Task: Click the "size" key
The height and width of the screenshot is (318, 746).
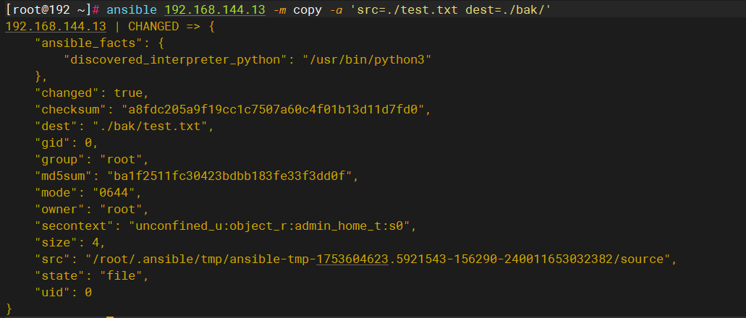Action: [x=56, y=242]
